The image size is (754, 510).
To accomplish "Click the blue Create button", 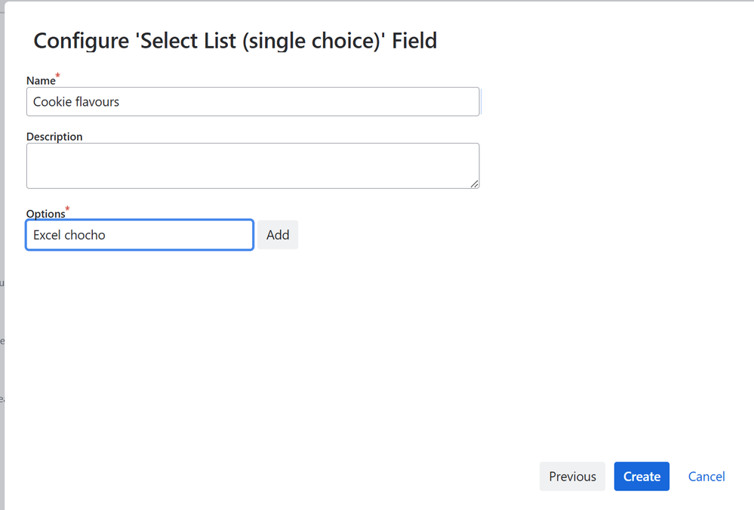I will tap(642, 477).
